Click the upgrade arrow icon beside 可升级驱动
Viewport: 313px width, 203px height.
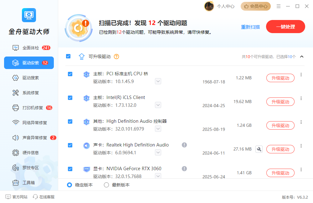point(81,57)
